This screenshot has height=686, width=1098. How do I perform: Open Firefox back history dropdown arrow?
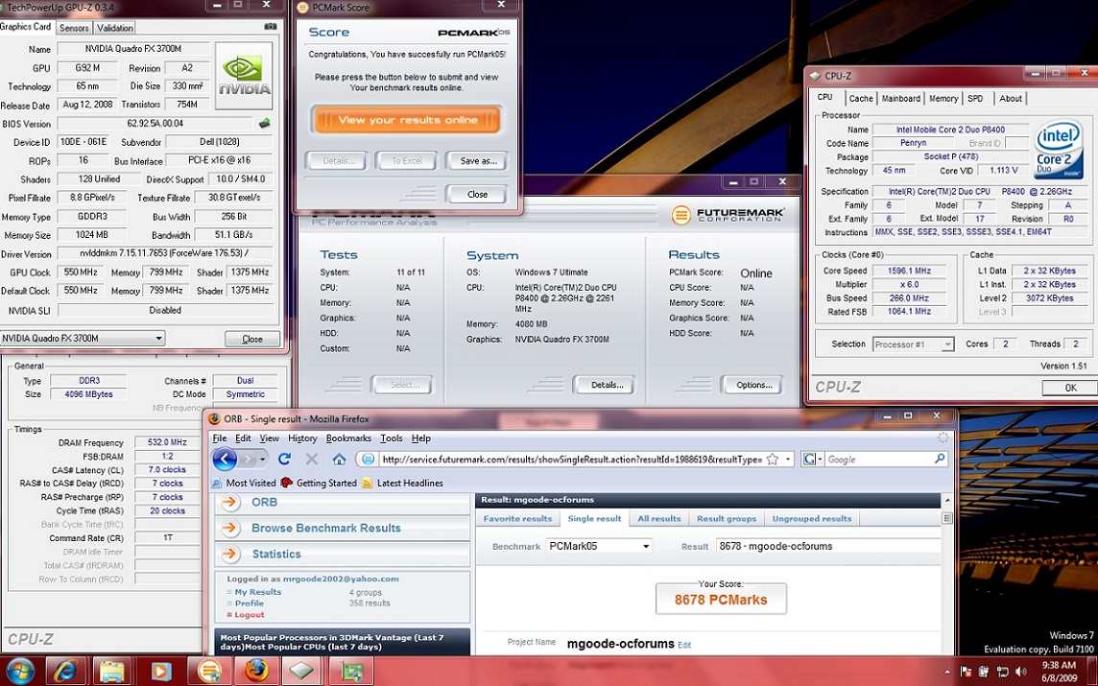(x=263, y=460)
